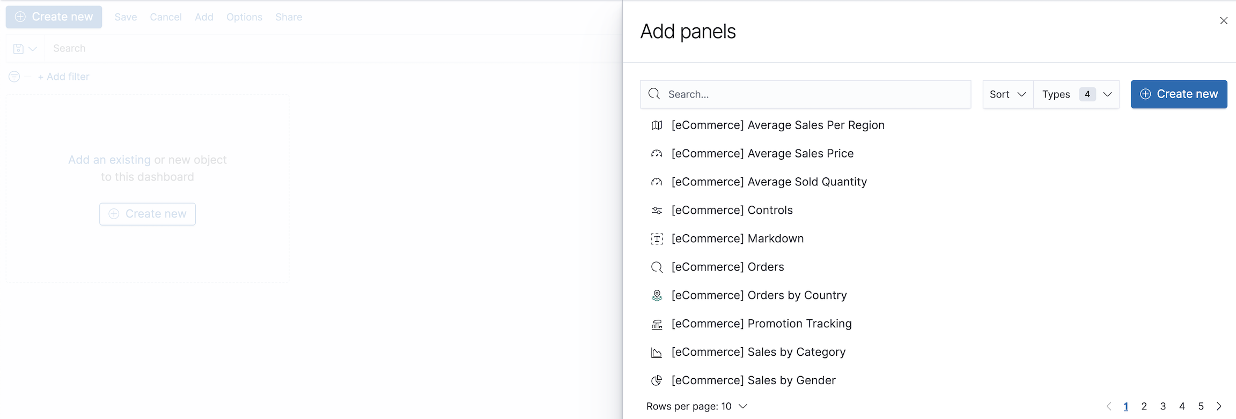The image size is (1236, 419).
Task: Click the bar chart icon for Promotion Tracking
Action: click(657, 324)
